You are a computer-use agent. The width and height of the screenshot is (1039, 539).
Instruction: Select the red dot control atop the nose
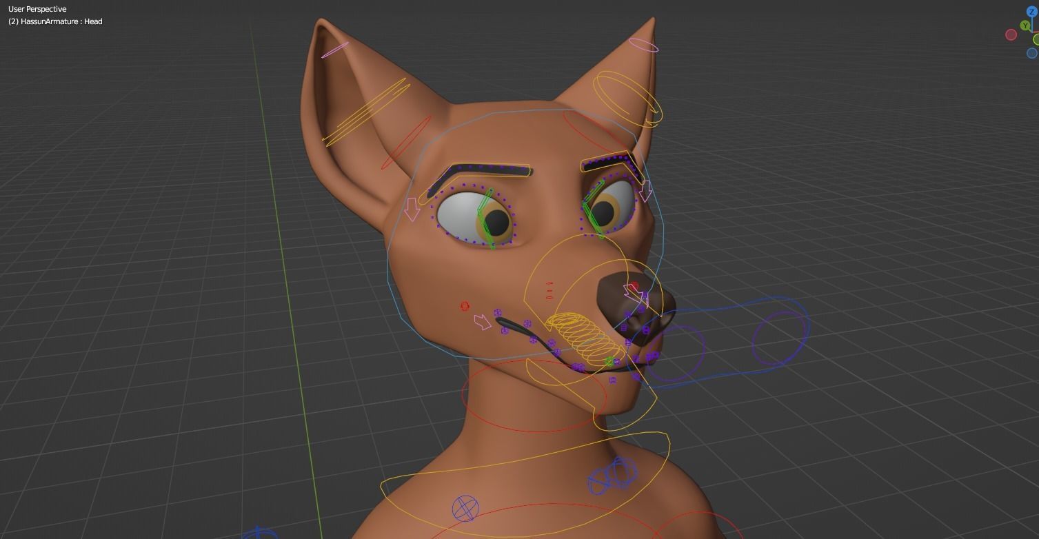tap(634, 285)
